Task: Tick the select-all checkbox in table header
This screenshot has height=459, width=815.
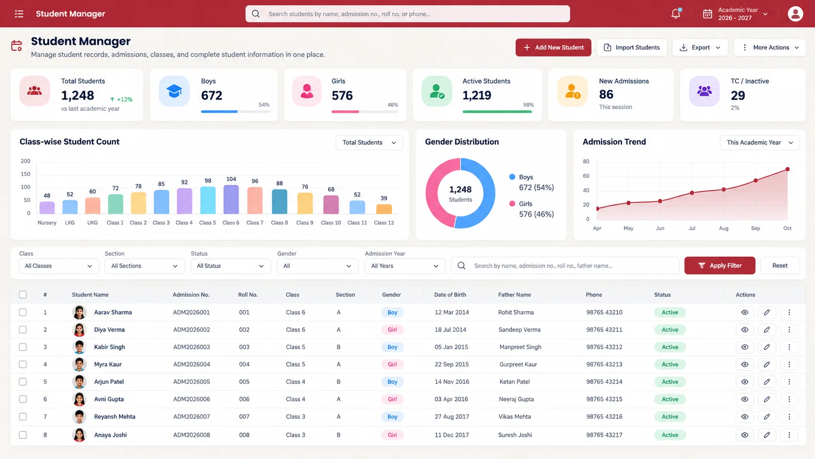Action: coord(23,295)
